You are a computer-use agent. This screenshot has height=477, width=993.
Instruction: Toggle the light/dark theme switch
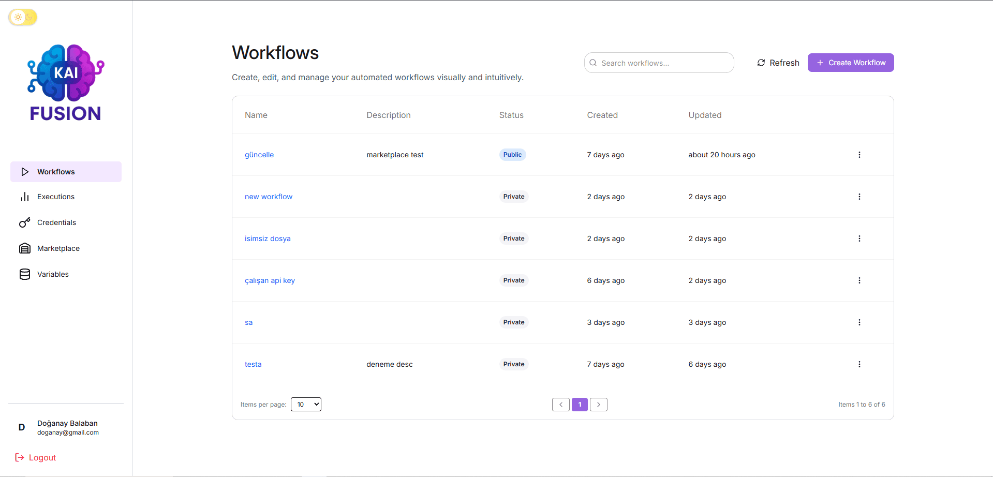pos(23,17)
